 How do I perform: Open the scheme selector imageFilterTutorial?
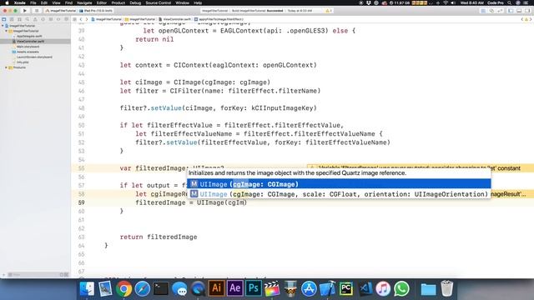[61, 11]
